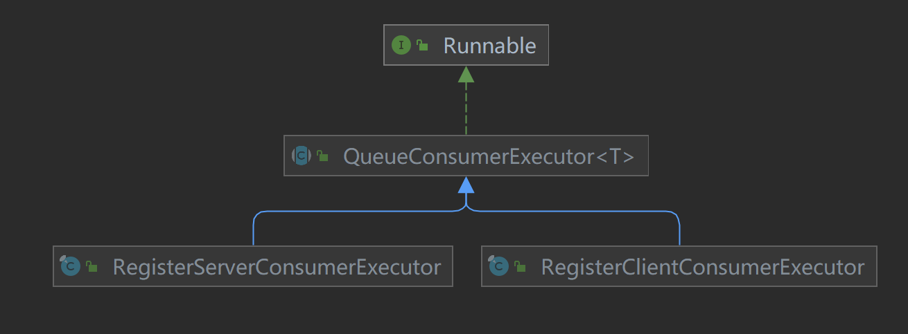Click the class icon of RegisterServerConsumerExecutor

[x=70, y=266]
